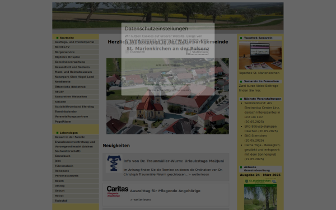Select Veranstaltungszentrum in the sidebar
Viewport: 336px width, 210px height.
[x=76, y=116]
